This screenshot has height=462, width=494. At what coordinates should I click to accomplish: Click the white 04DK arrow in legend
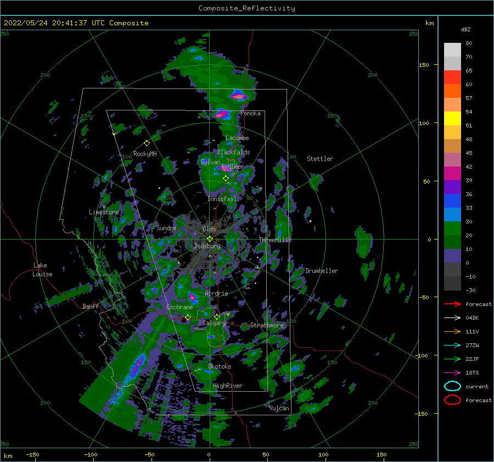(x=452, y=318)
